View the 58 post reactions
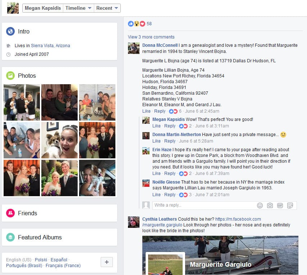The image size is (307, 275). point(140,23)
